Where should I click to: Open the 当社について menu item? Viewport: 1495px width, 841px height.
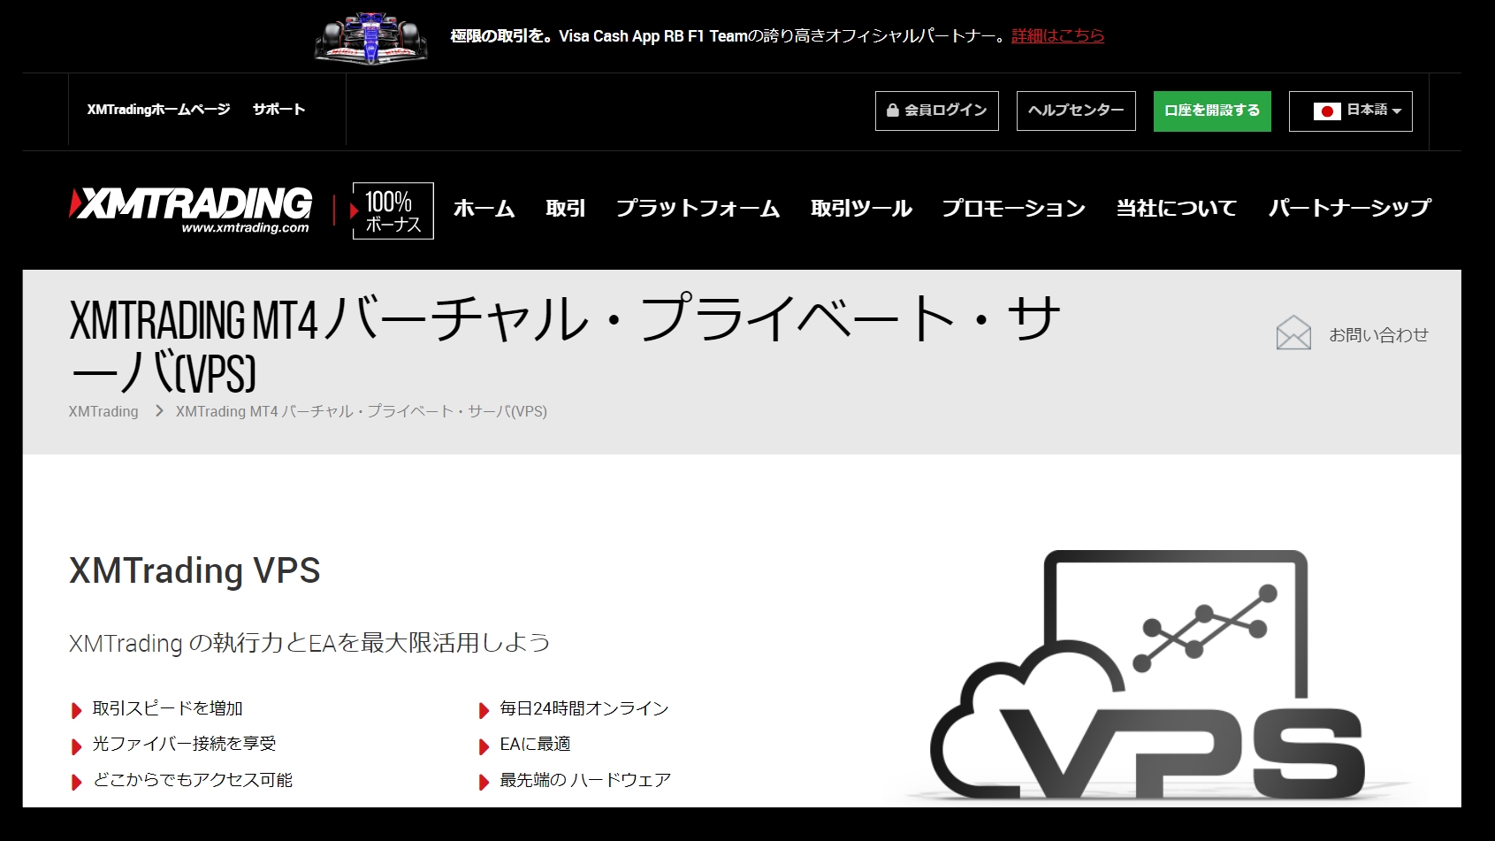(x=1176, y=209)
